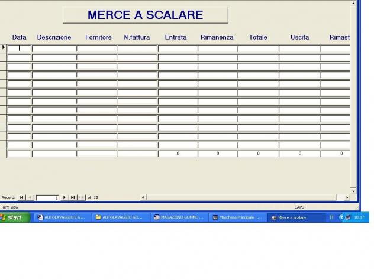Click the Totale column header label
The height and width of the screenshot is (280, 374).
coord(258,37)
